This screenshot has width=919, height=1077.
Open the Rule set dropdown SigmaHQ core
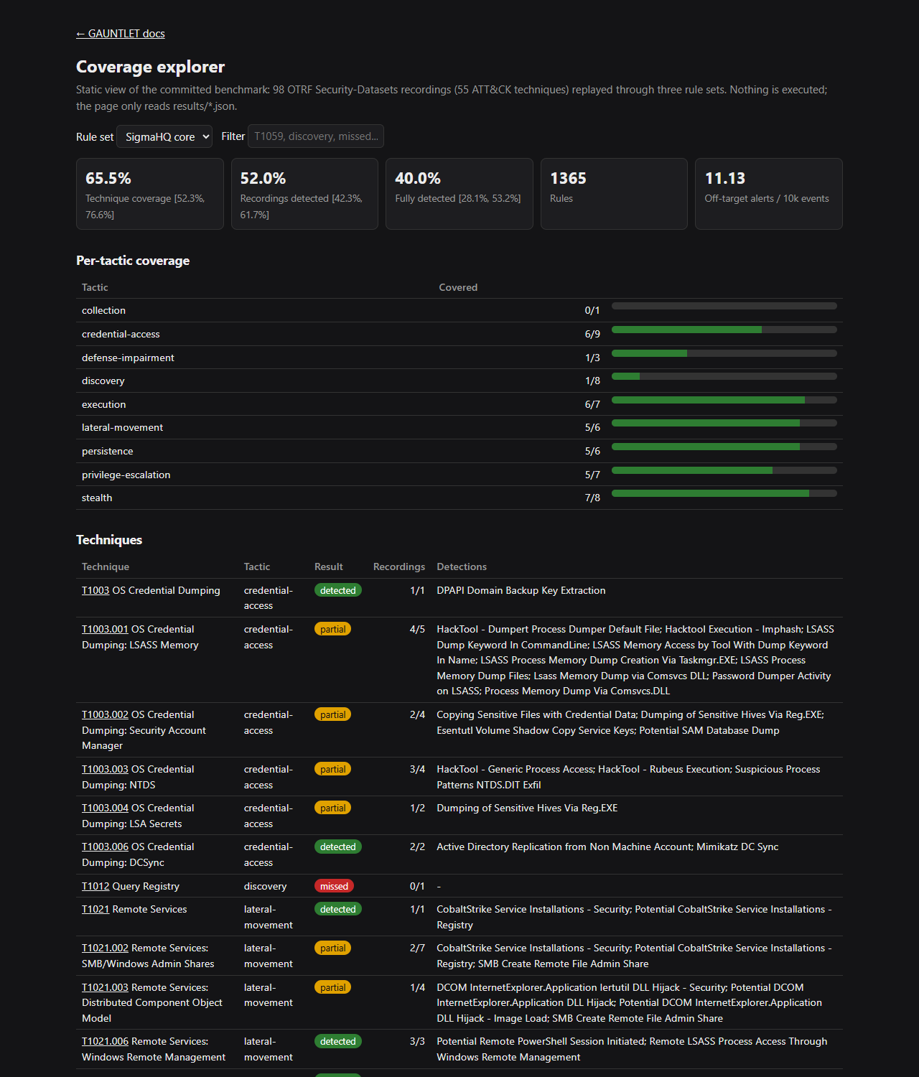point(164,136)
